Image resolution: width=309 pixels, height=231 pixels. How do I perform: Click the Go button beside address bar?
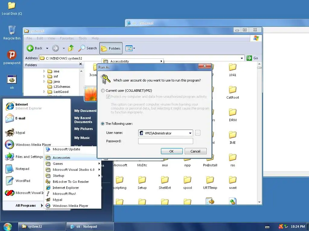(253, 58)
